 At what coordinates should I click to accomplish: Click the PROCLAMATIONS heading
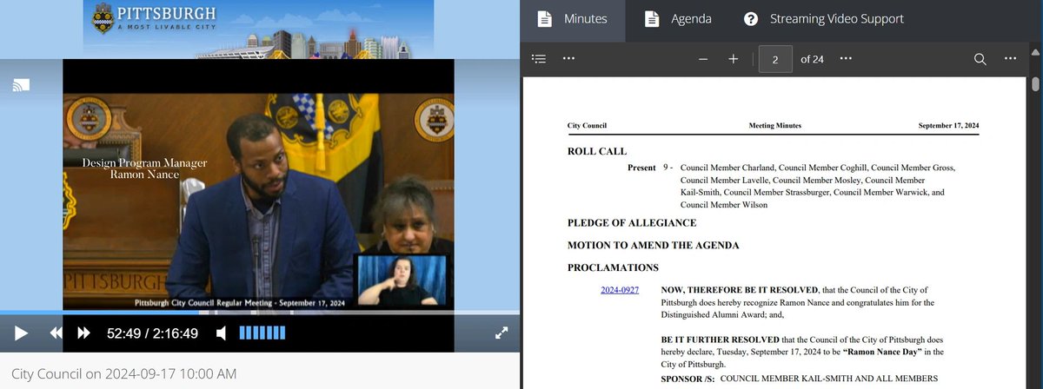click(x=613, y=267)
